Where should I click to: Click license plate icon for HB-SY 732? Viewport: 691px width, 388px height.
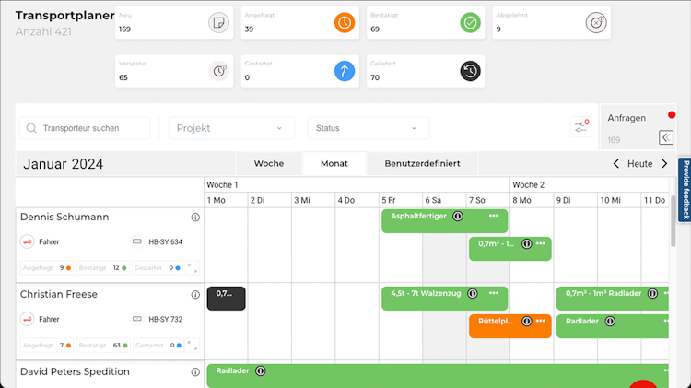tap(137, 319)
